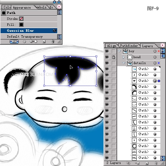This screenshot has height=166, width=166.
Task: Click details layer thumbnail
Action: coord(130,63)
